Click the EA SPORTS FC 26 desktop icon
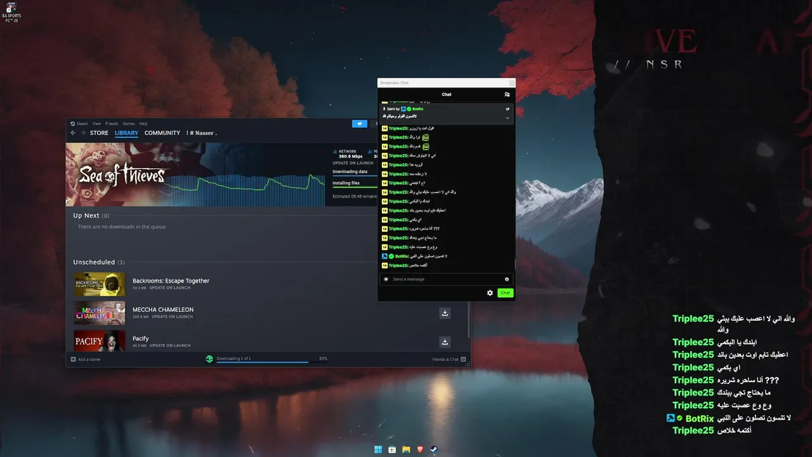The width and height of the screenshot is (812, 457). pyautogui.click(x=13, y=11)
